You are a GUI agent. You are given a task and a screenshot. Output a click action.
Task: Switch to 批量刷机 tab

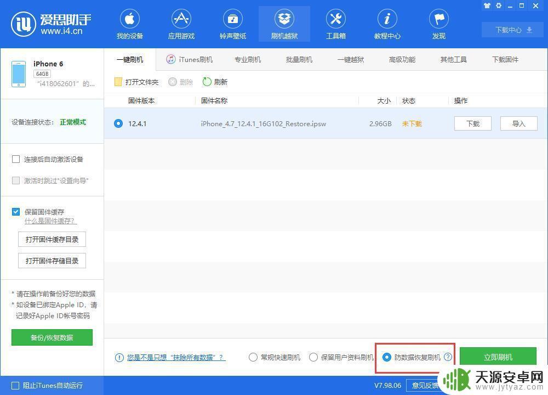299,59
